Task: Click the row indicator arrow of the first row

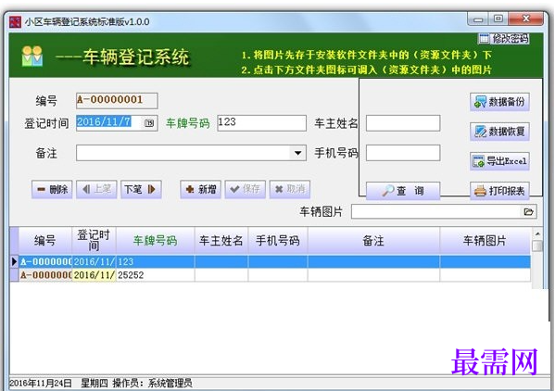Action: point(14,261)
